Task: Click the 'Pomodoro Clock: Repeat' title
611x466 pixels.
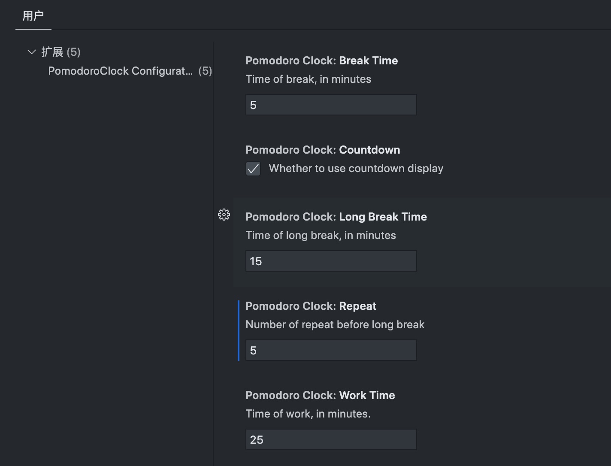Action: (x=311, y=306)
